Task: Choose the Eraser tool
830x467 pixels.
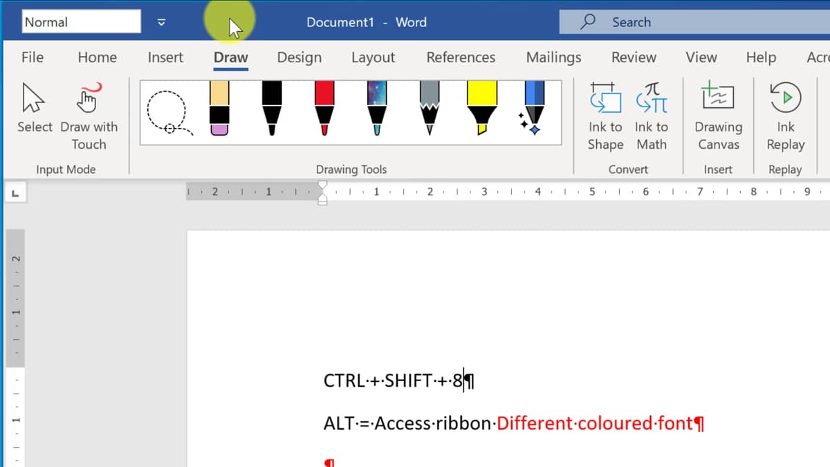Action: 219,109
